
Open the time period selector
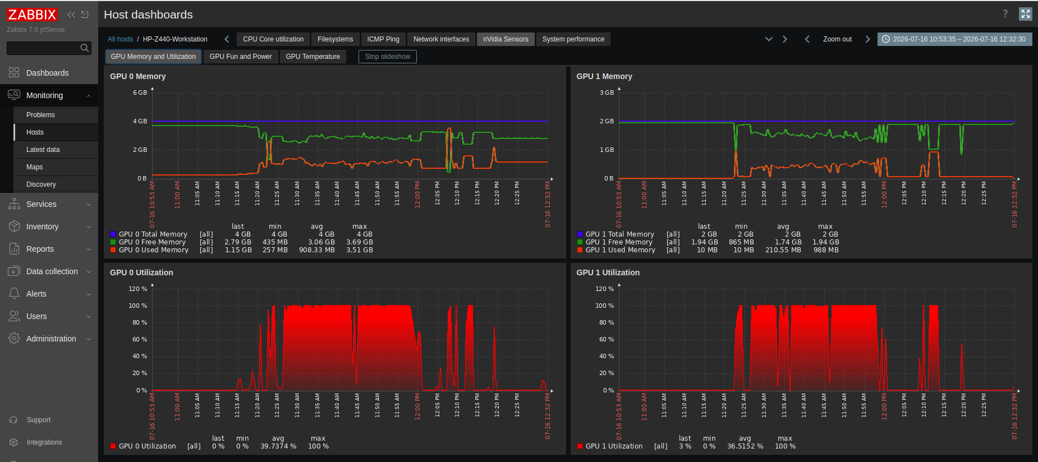(954, 39)
